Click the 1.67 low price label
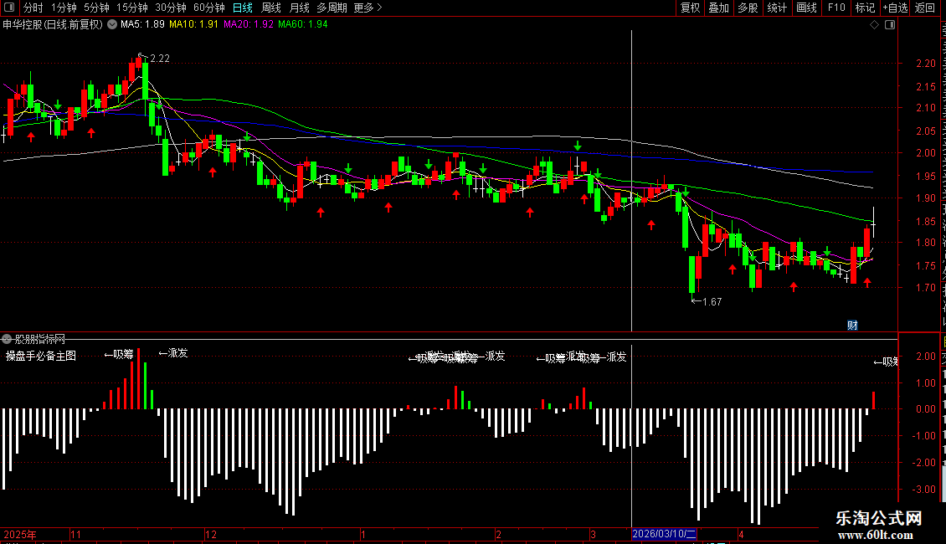 pyautogui.click(x=712, y=301)
